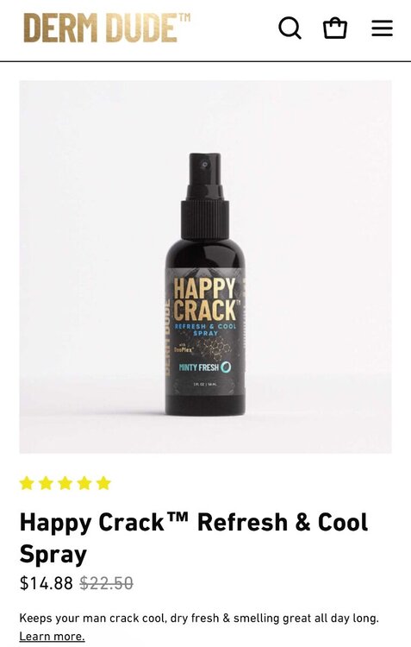Open the hamburger navigation menu
Viewport: 411px width, 647px height.
(383, 28)
